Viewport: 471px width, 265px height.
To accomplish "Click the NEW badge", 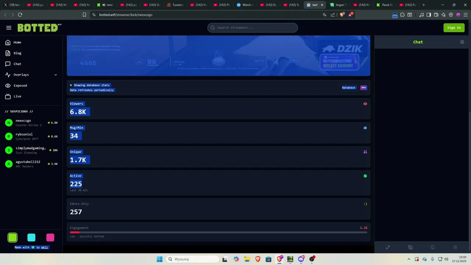I will [364, 88].
